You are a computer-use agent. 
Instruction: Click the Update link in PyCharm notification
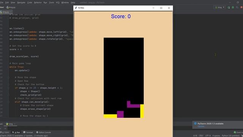tap(201, 126)
